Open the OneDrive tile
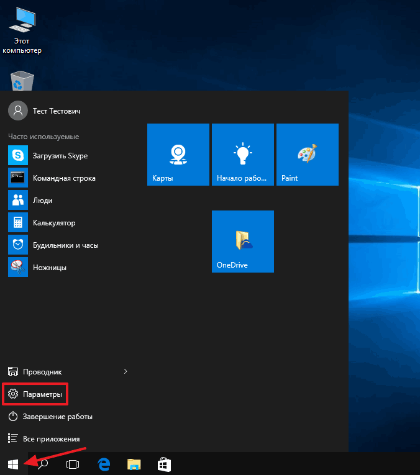The image size is (420, 475). 243,242
